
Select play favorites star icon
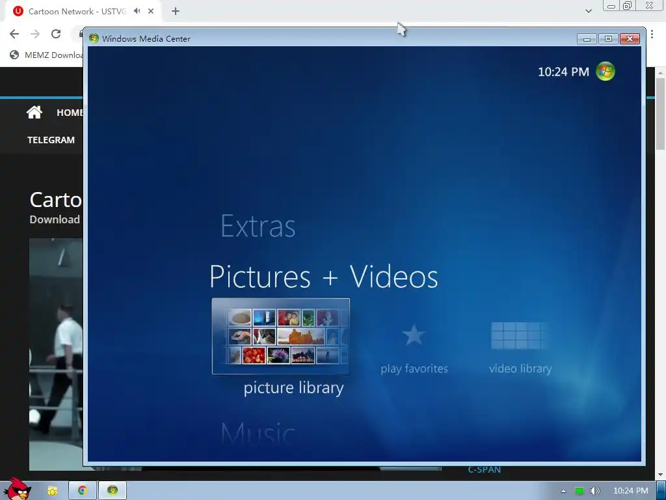tap(414, 335)
